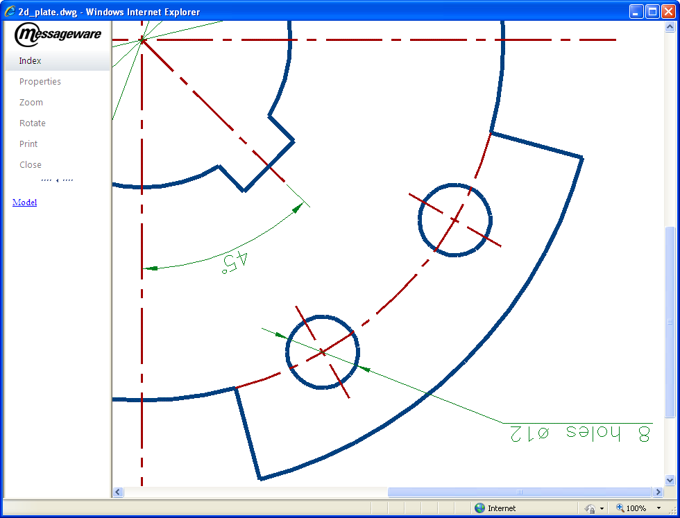The width and height of the screenshot is (680, 518).
Task: Click the vertical scrollbar down arrow
Action: click(670, 480)
